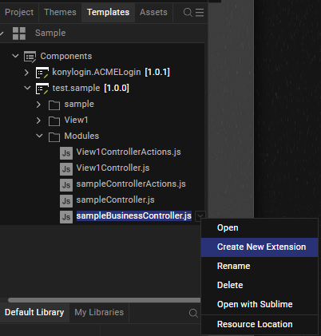The width and height of the screenshot is (321, 336).
Task: Switch to My Libraries tab
Action: [99, 312]
